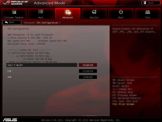The height and width of the screenshot is (122, 162).
Task: Click the Extreme Tweaker tab icon
Action: (x=14, y=12)
